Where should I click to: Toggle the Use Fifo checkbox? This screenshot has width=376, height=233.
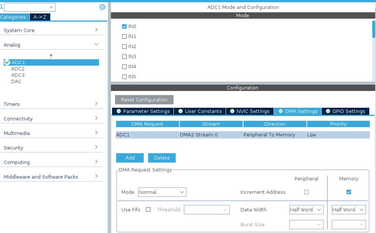click(148, 210)
